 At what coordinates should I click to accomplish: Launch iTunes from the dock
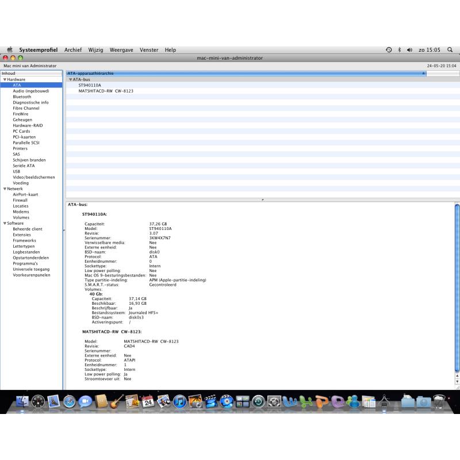point(179,401)
